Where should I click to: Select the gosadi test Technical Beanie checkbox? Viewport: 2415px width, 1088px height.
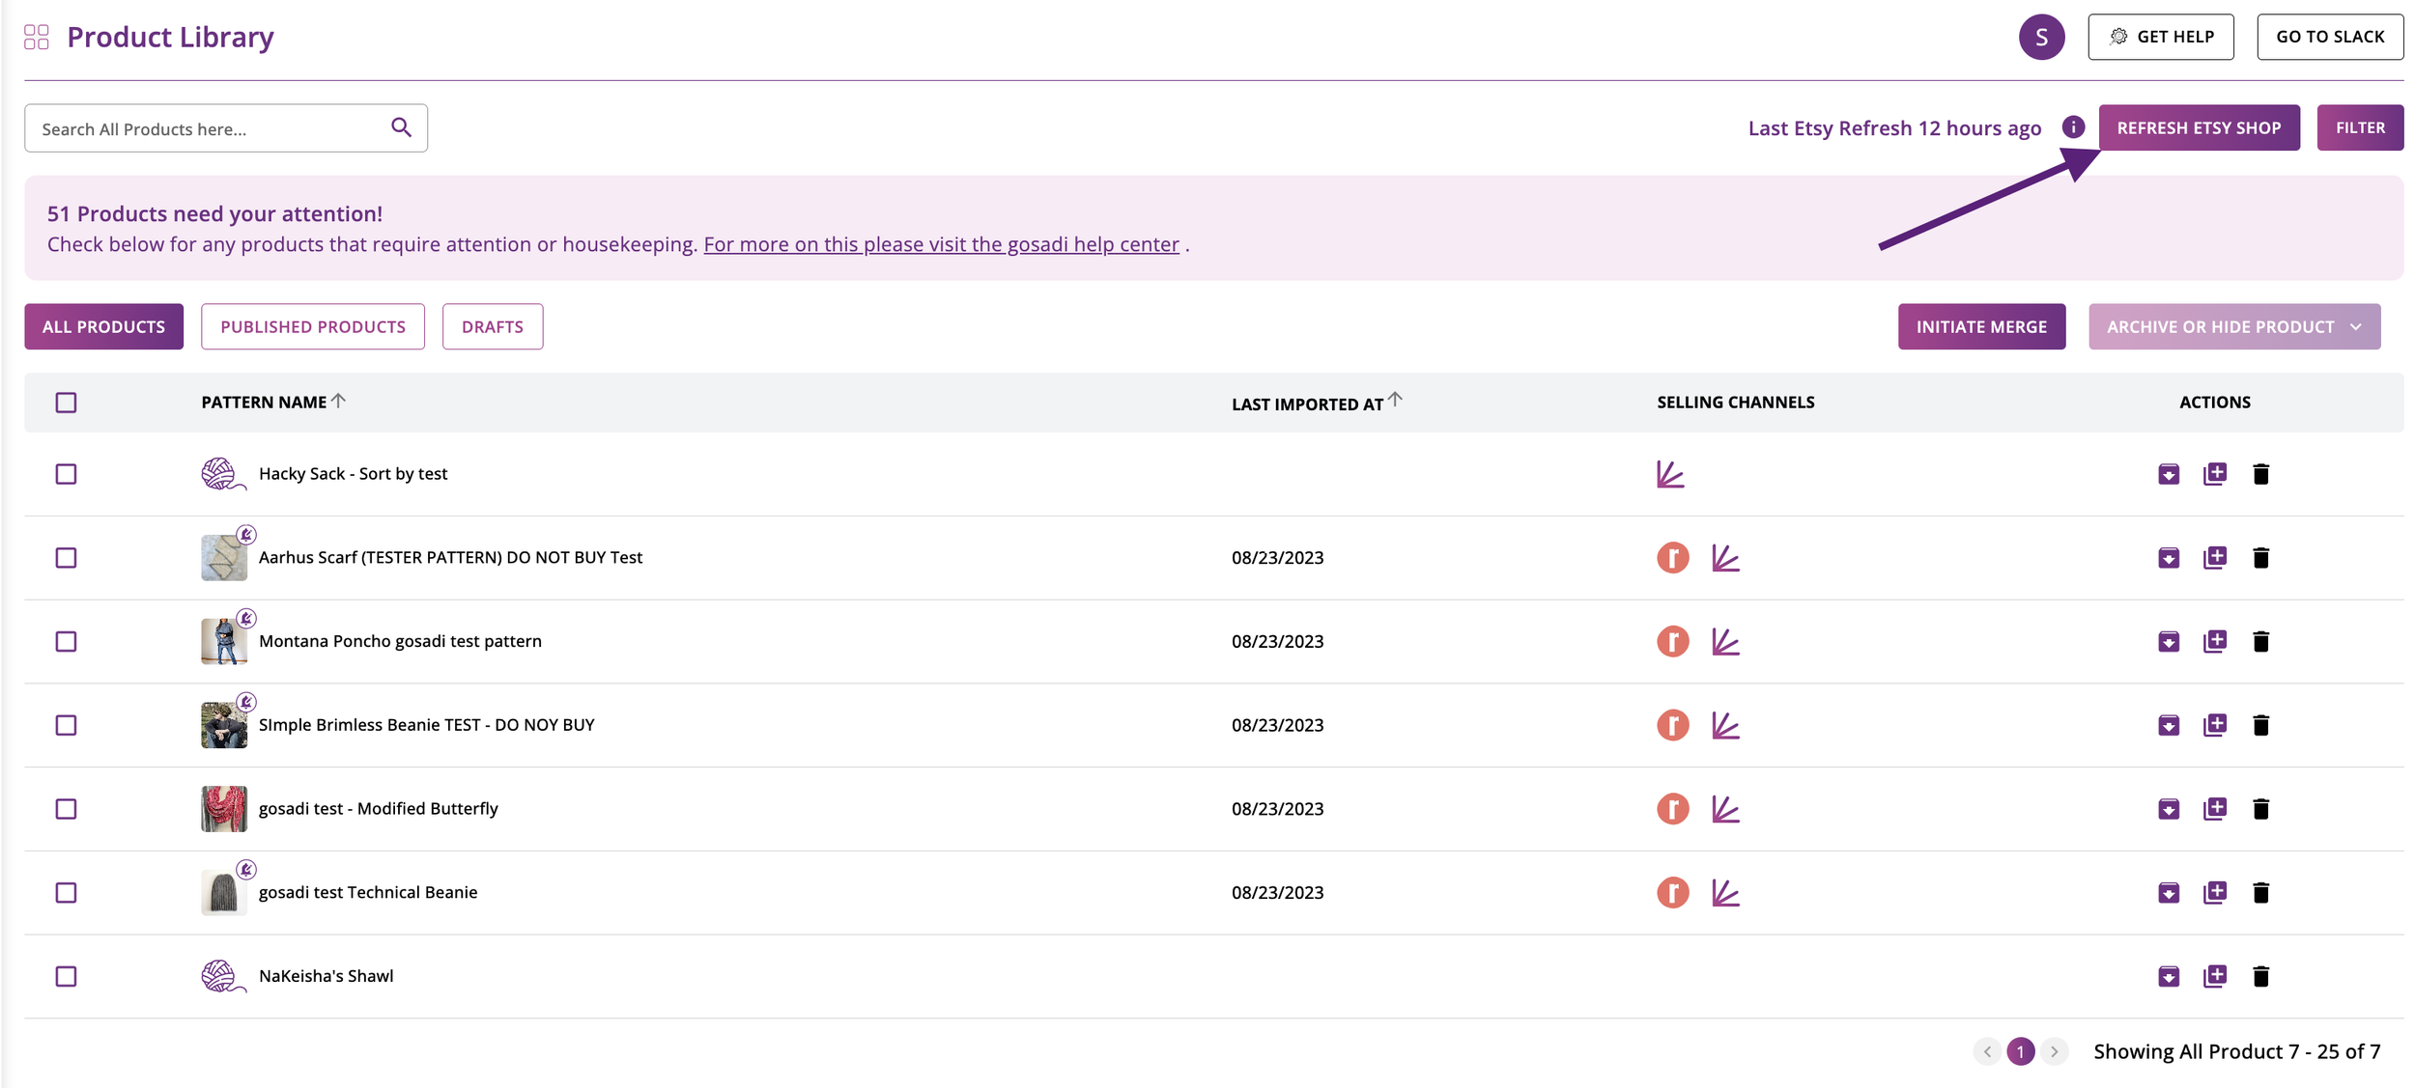[66, 893]
